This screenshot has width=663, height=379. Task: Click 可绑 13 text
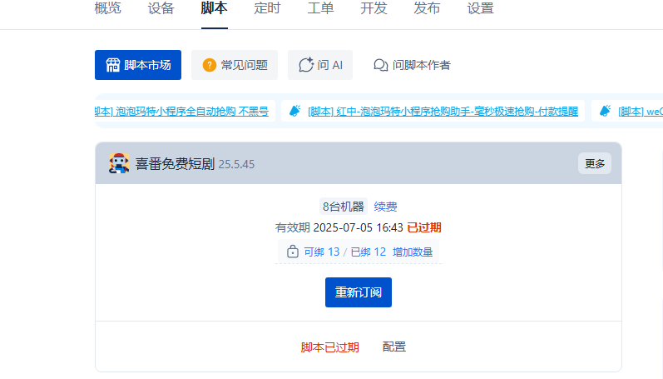tap(322, 252)
